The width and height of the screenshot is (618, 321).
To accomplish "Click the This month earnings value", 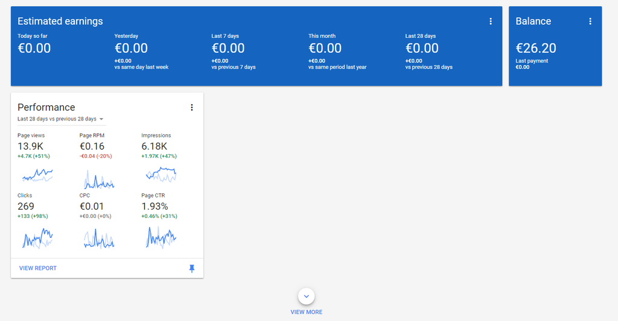I will tap(325, 48).
